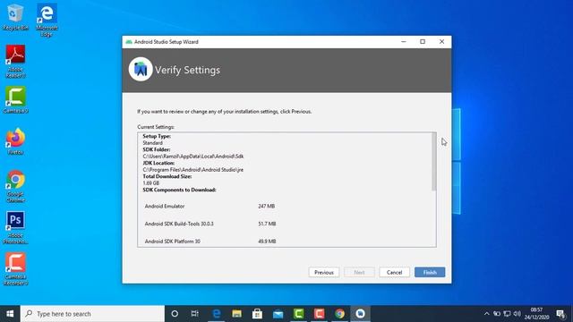Select the Android Studio taskbar icon
This screenshot has width=573, height=322.
tap(360, 314)
